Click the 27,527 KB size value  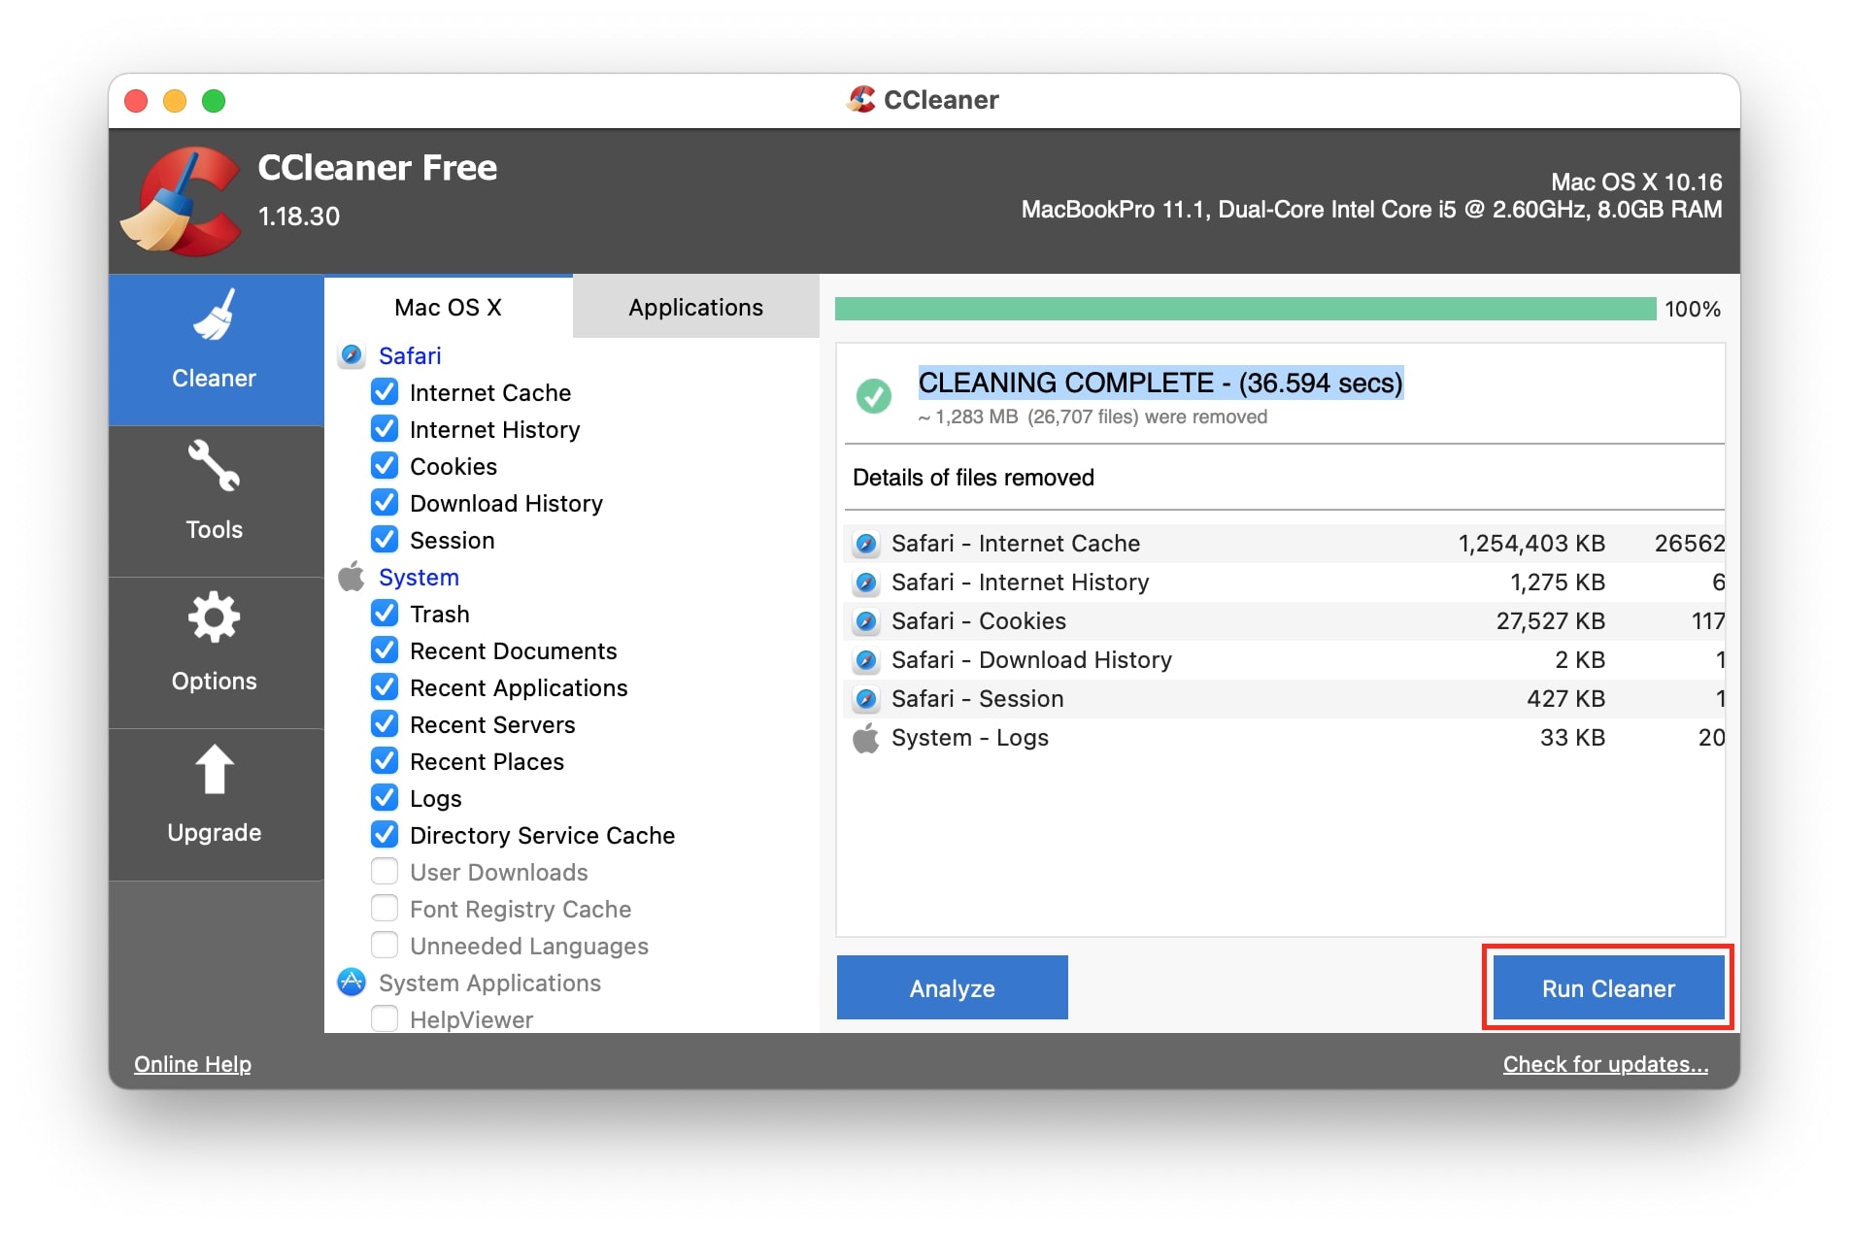click(x=1550, y=621)
